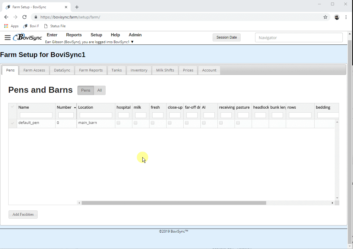
Task: Click the Navigator search field
Action: (299, 37)
